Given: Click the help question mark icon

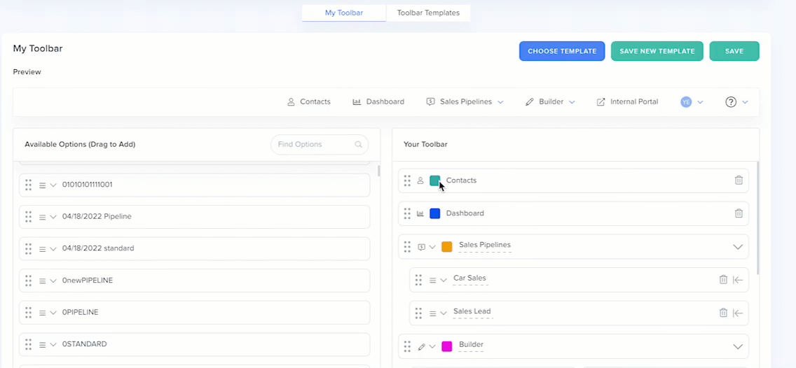Looking at the screenshot, I should tap(731, 102).
